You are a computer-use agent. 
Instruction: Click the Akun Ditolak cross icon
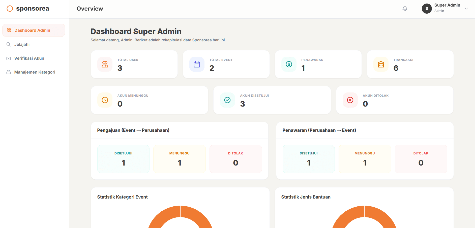tap(350, 100)
